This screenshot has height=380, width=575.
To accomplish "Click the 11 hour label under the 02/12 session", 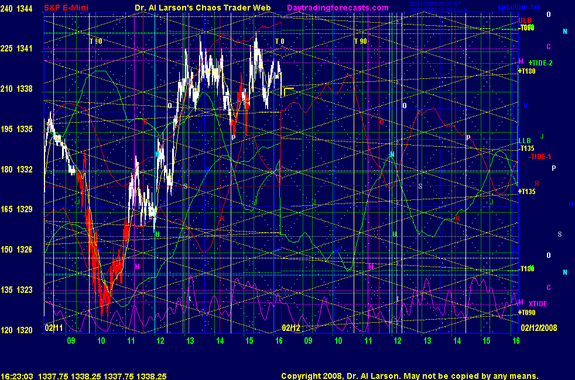I will [368, 341].
